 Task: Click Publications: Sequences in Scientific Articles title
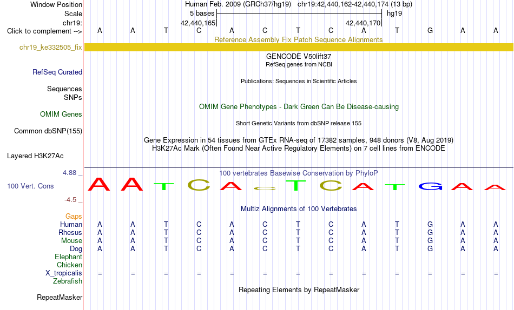(x=299, y=81)
